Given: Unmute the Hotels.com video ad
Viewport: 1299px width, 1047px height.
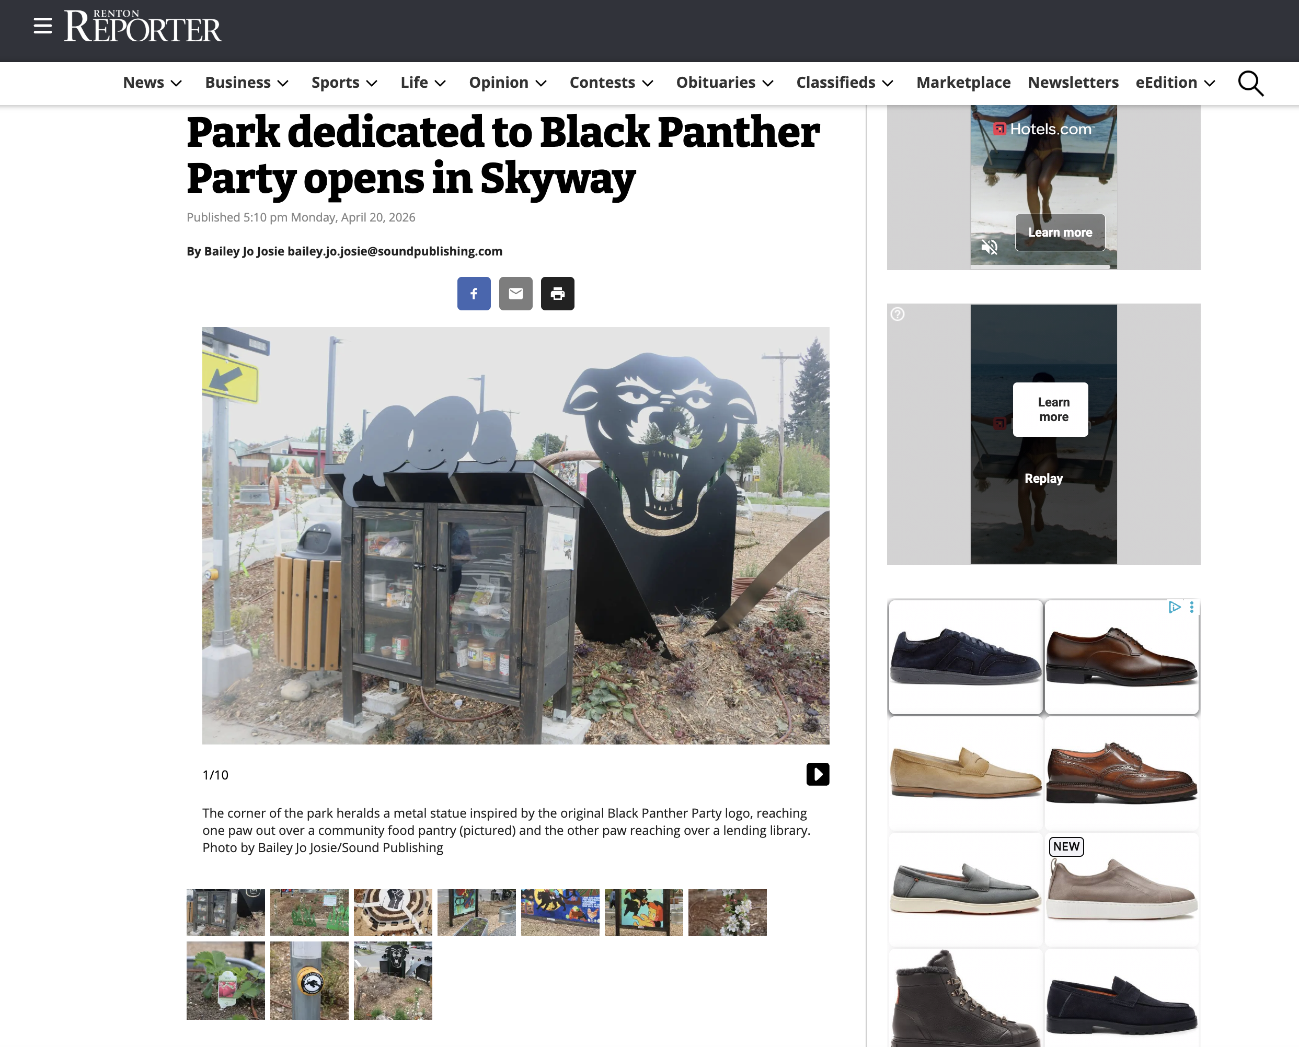Looking at the screenshot, I should click(990, 247).
